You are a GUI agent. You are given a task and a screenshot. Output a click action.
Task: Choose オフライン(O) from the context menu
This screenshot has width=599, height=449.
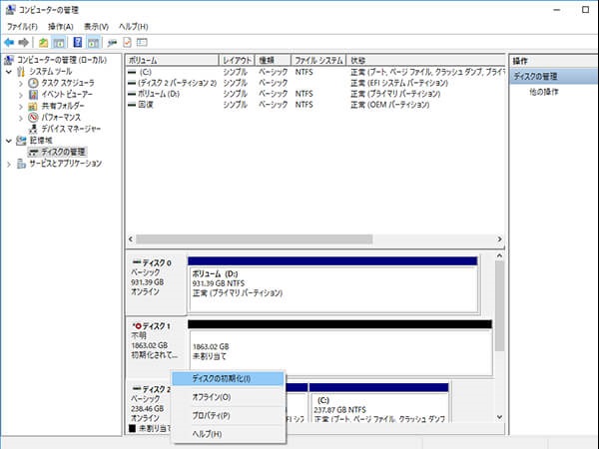pos(213,397)
